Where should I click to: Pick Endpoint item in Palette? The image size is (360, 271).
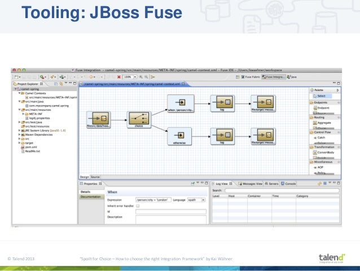tap(322, 107)
